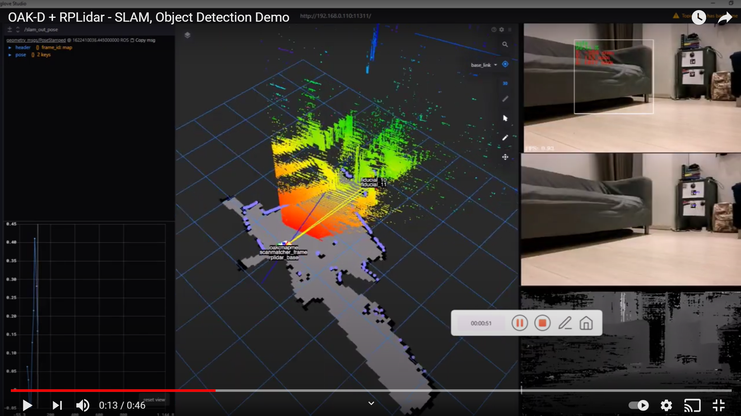Cast video with Play on TV icon
Screen dimensions: 741x416
click(x=693, y=405)
